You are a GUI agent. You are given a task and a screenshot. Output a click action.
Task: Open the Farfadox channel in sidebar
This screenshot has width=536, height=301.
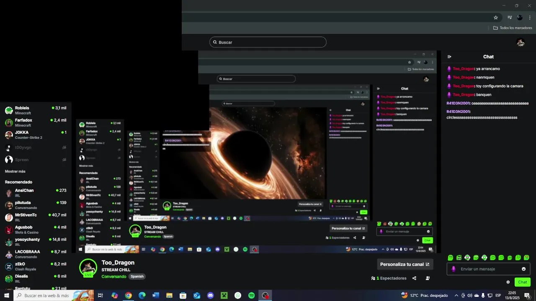click(36, 122)
